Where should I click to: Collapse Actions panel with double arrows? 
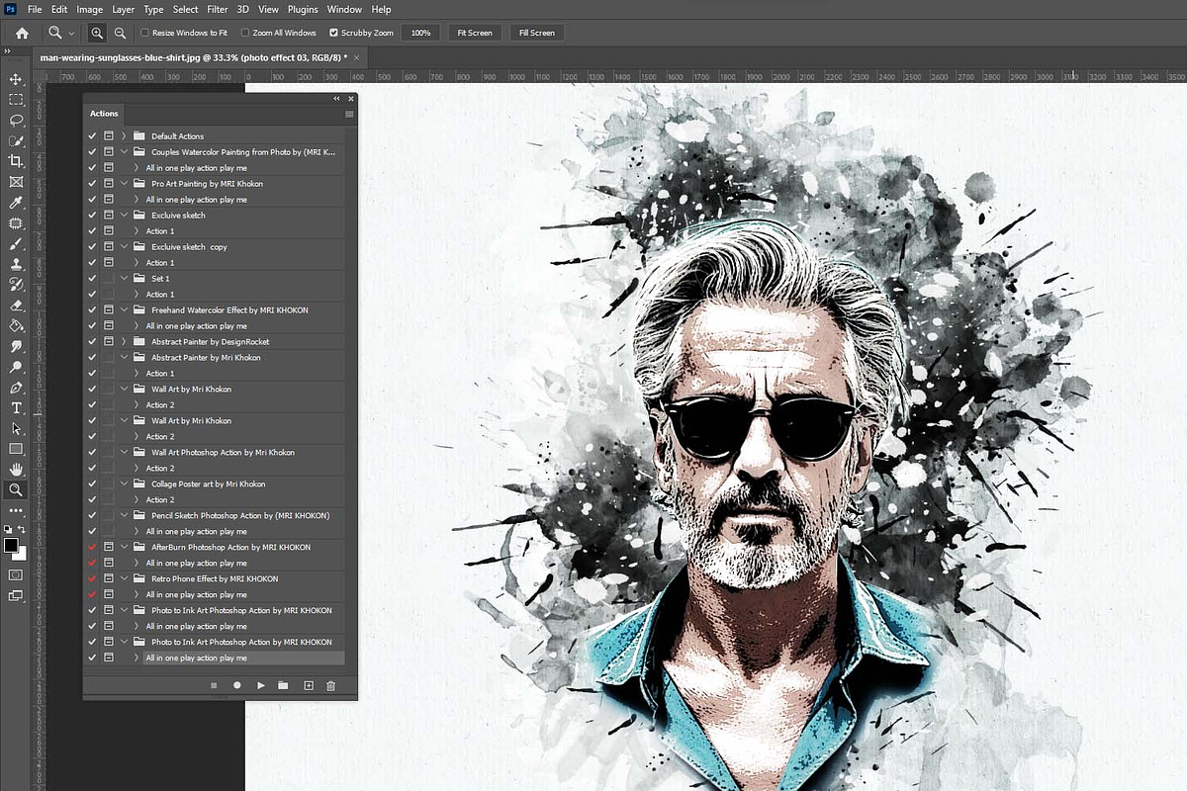click(x=337, y=99)
